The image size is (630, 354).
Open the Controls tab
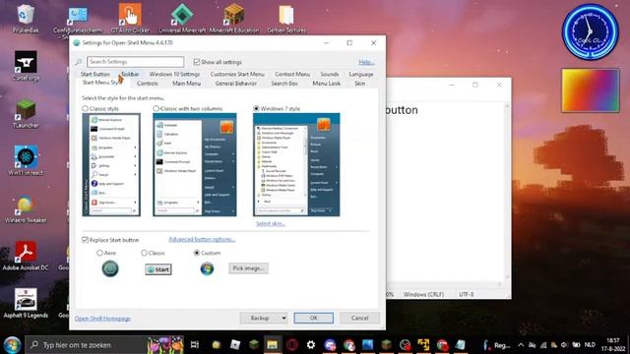pyautogui.click(x=147, y=84)
